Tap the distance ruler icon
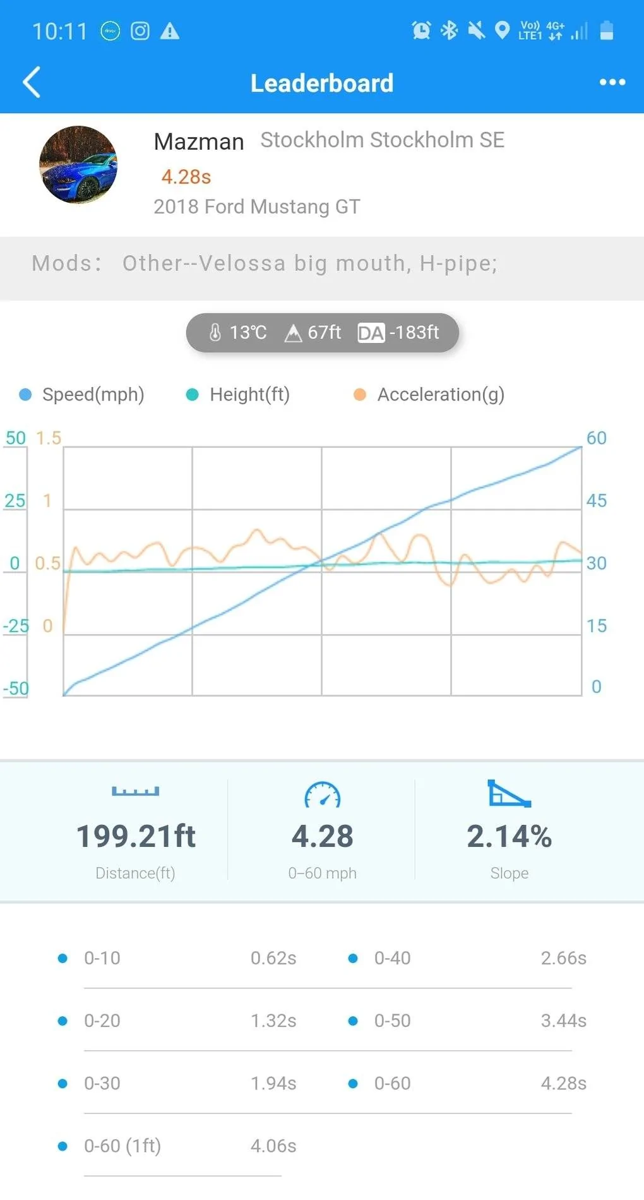 pyautogui.click(x=135, y=791)
